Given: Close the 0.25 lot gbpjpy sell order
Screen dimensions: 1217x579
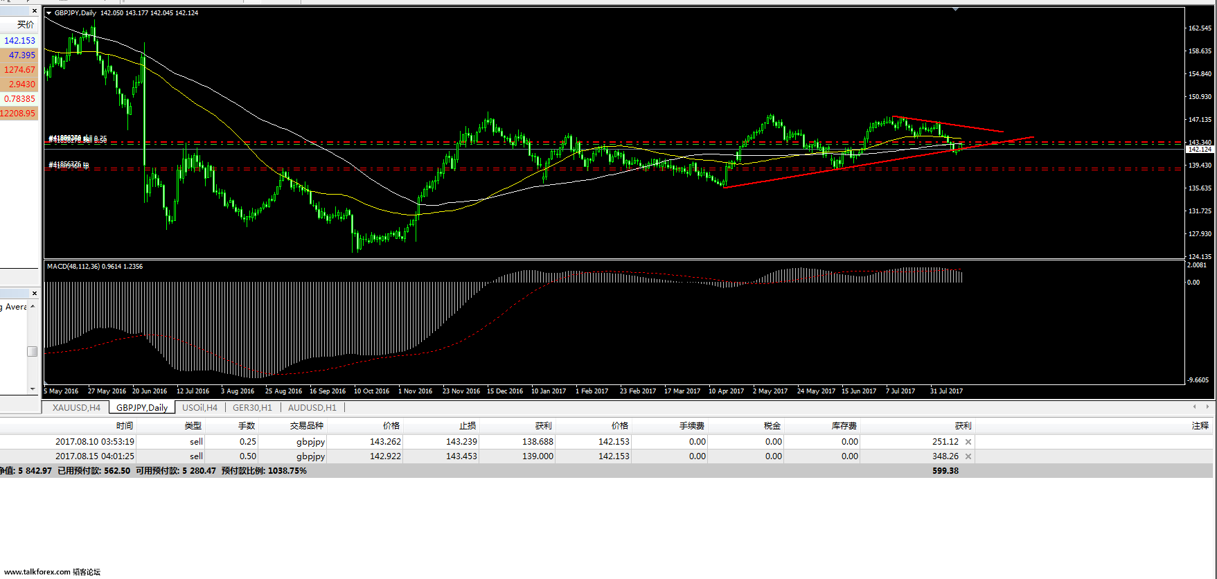Looking at the screenshot, I should tap(968, 442).
